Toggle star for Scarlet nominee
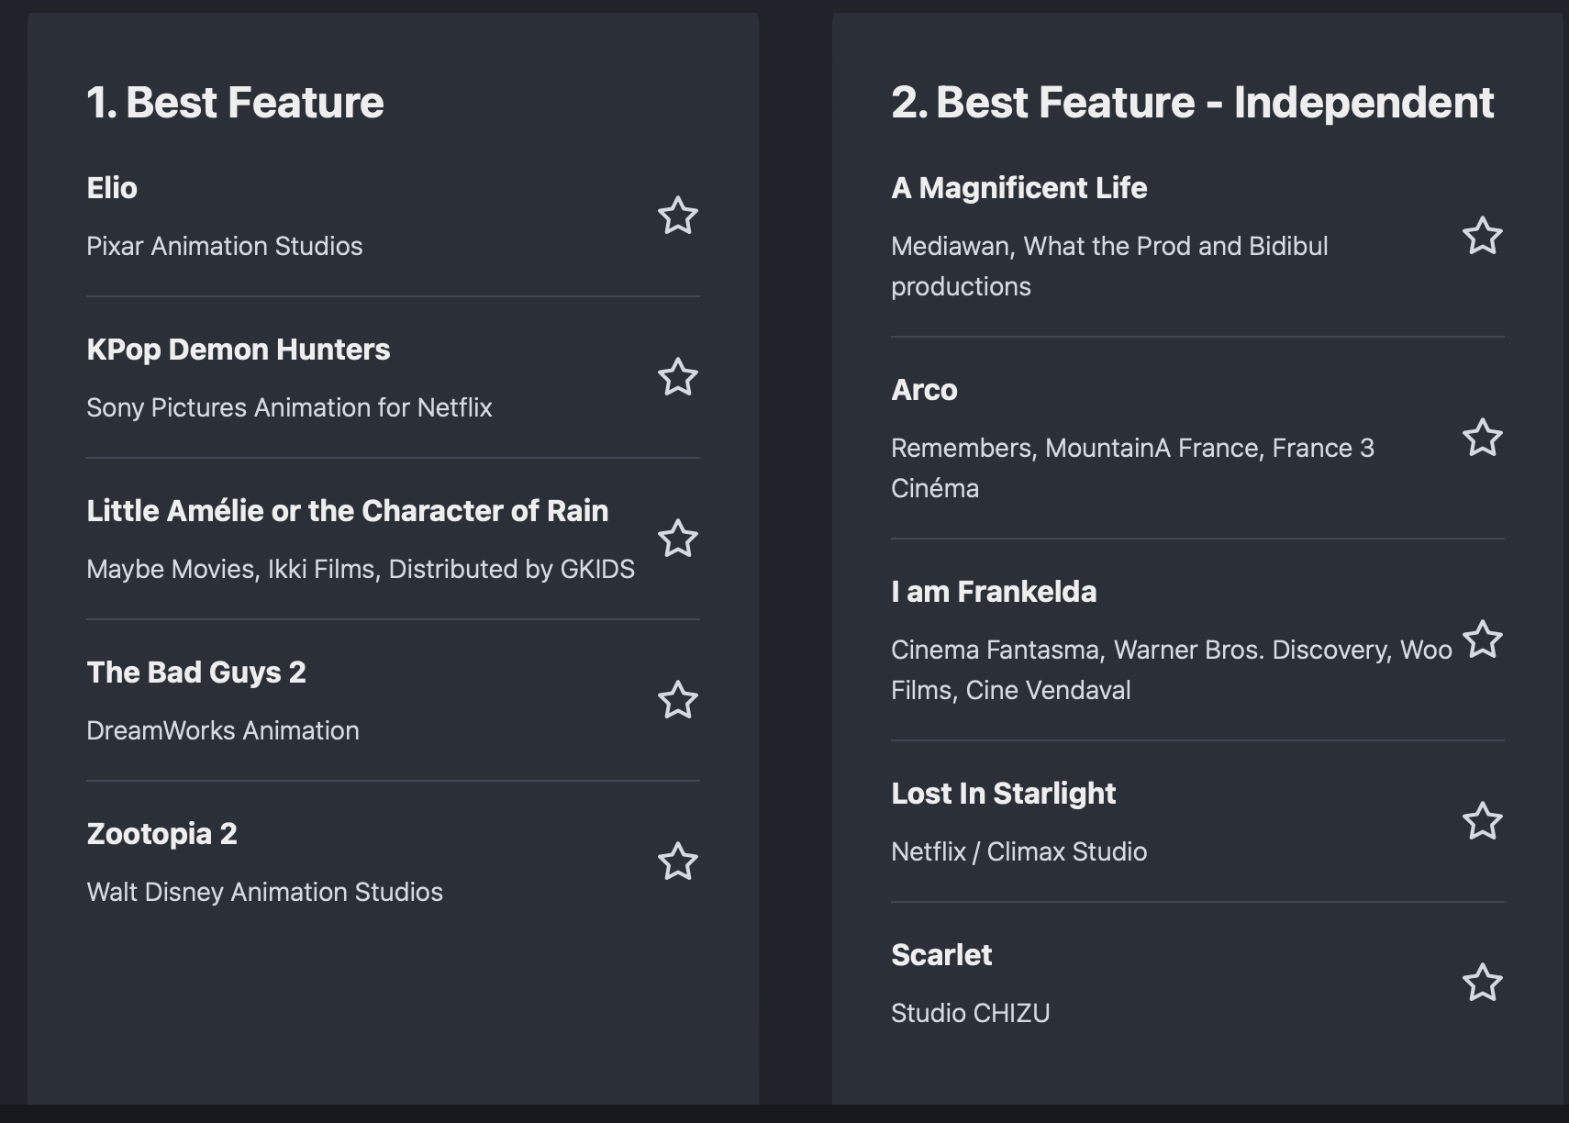1569x1123 pixels. [1482, 984]
